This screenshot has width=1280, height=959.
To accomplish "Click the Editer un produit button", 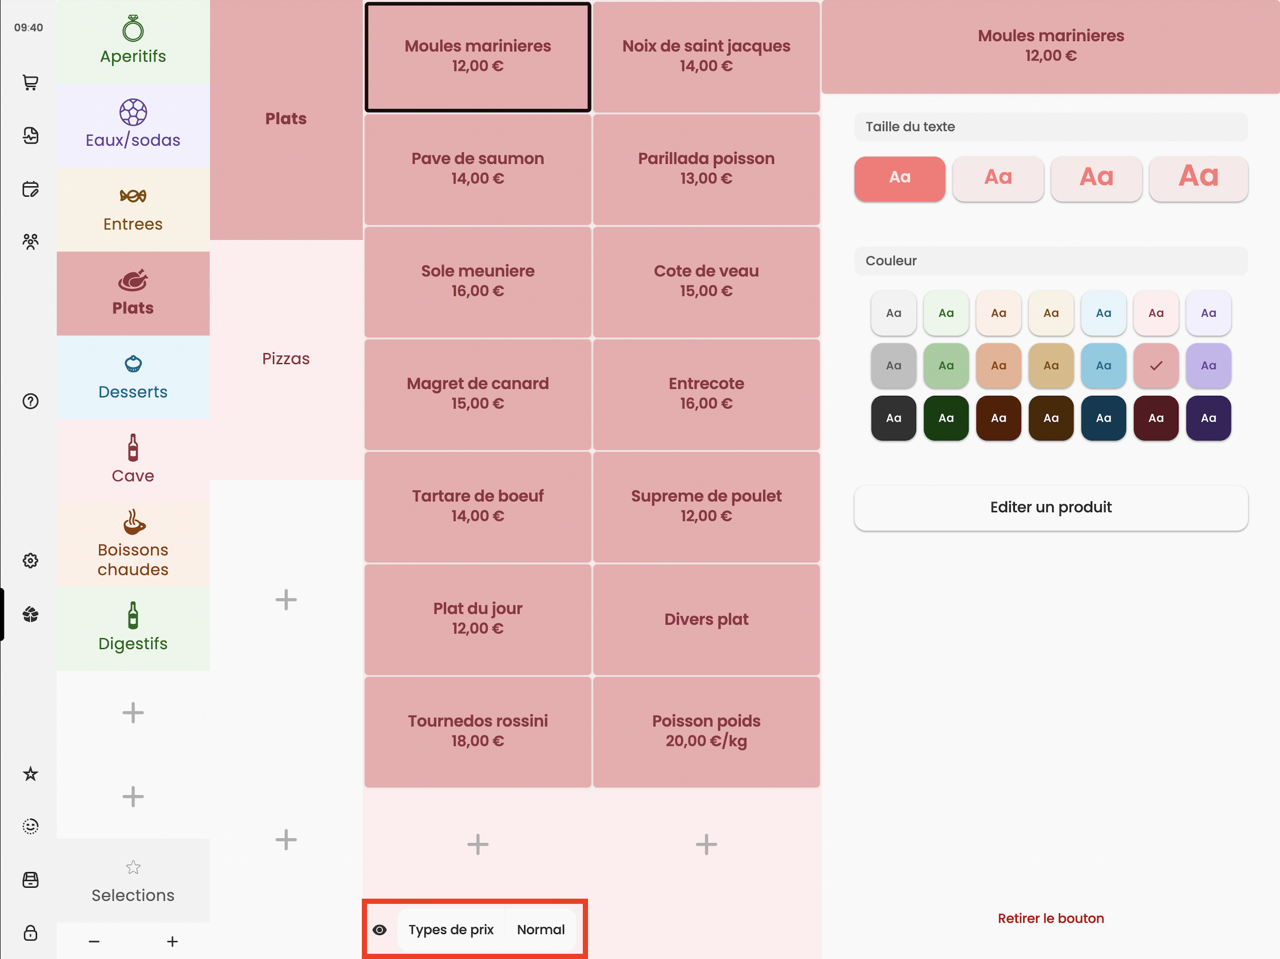I will 1050,508.
